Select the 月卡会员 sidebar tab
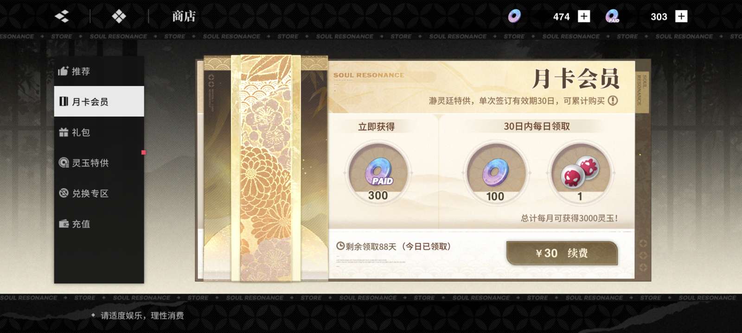742x333 pixels. (99, 101)
